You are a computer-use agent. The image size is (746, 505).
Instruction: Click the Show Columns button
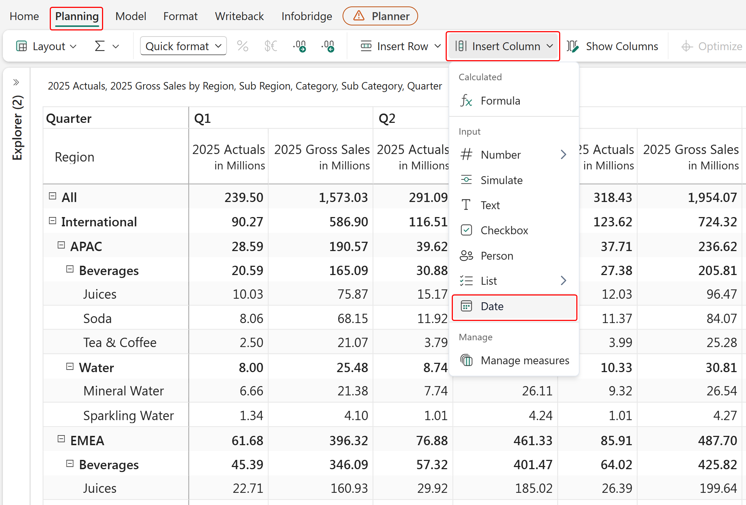[x=612, y=46]
